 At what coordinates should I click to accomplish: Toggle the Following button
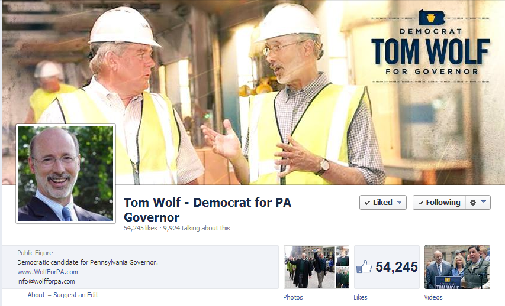[439, 203]
